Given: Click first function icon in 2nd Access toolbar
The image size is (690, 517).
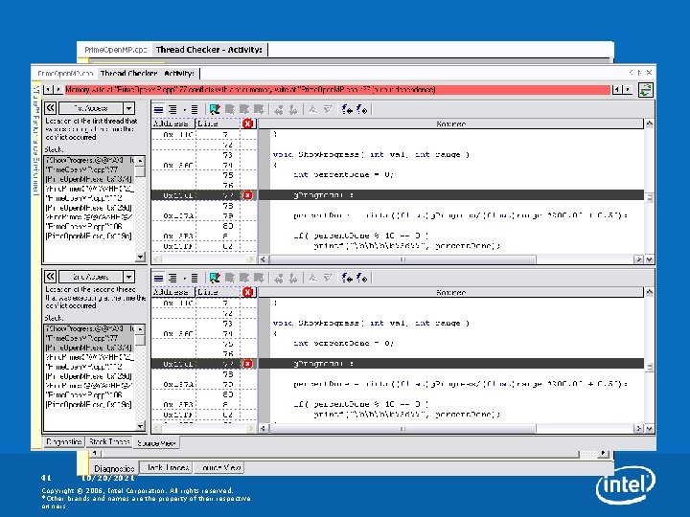Looking at the screenshot, I should pyautogui.click(x=347, y=278).
